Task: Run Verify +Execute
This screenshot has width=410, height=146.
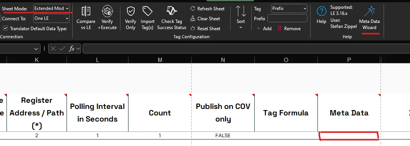Action: 107,17
